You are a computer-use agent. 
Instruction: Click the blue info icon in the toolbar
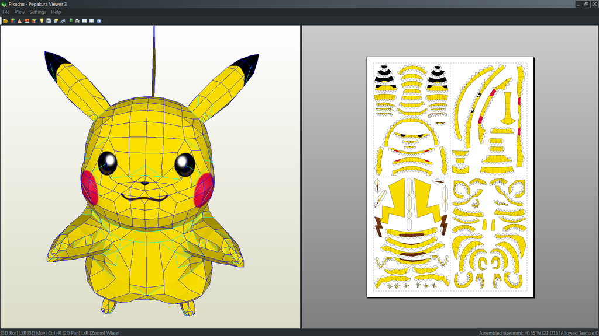99,21
